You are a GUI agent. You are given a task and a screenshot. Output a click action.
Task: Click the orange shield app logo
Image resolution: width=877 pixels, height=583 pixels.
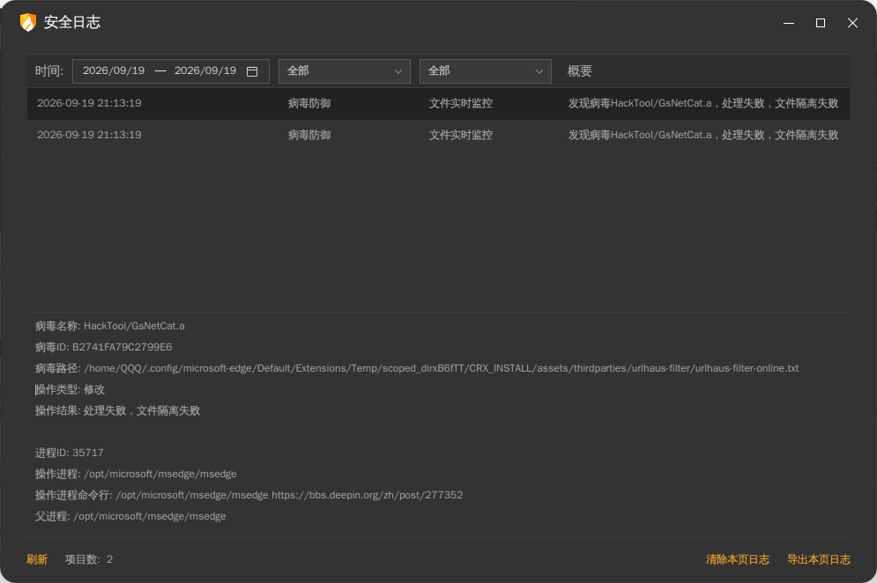(x=28, y=22)
